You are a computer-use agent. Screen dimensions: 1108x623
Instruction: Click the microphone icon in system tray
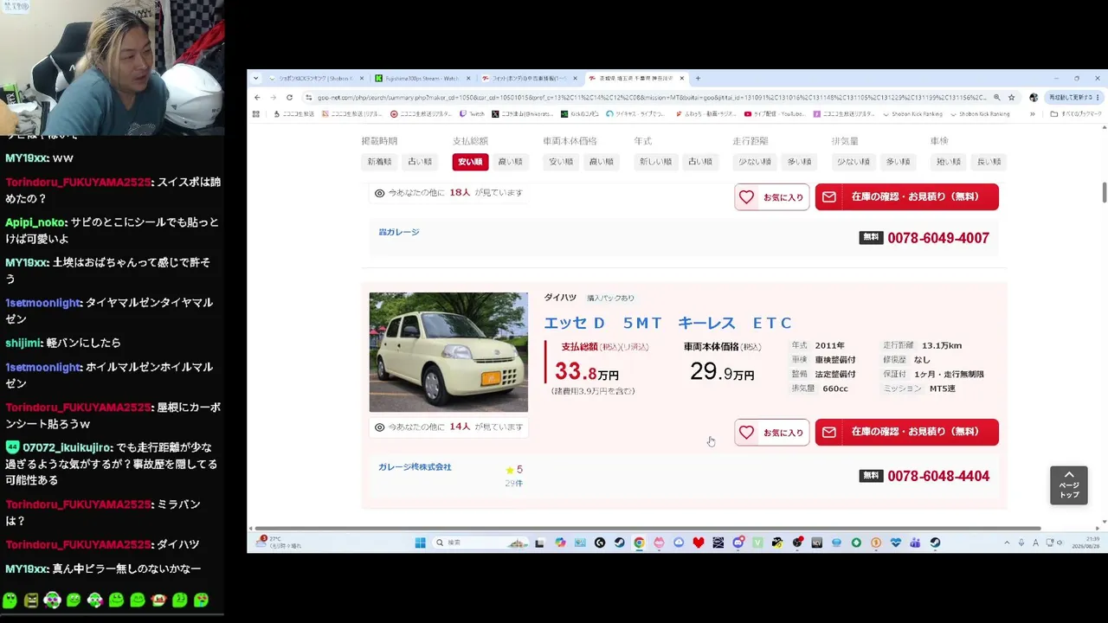click(1021, 543)
